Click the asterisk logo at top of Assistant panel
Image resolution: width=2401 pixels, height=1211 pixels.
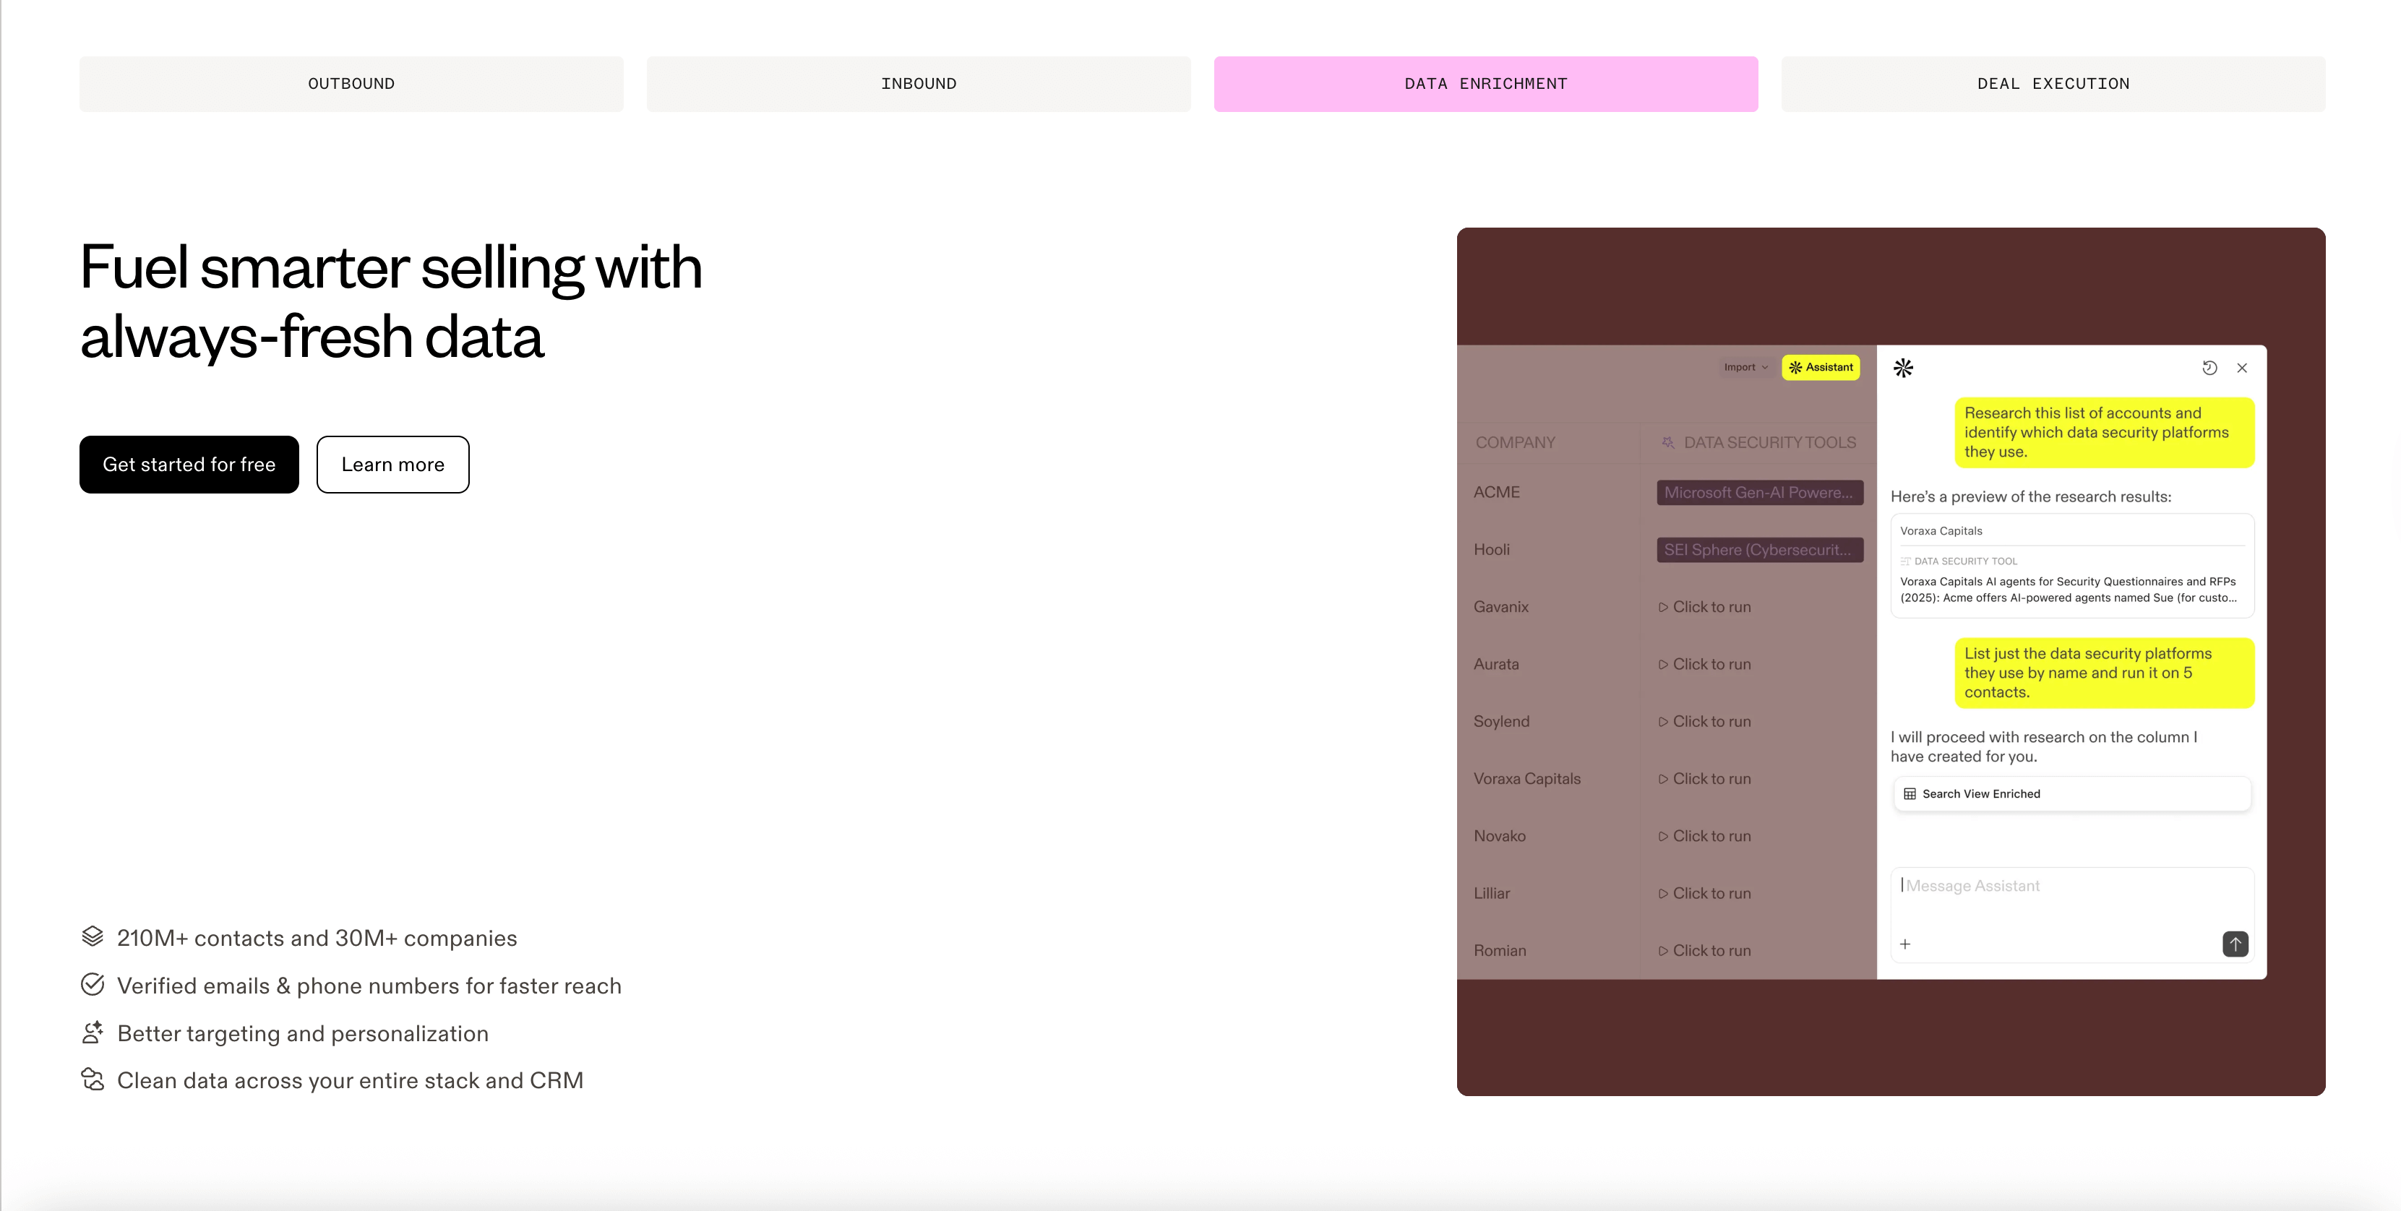point(1903,368)
